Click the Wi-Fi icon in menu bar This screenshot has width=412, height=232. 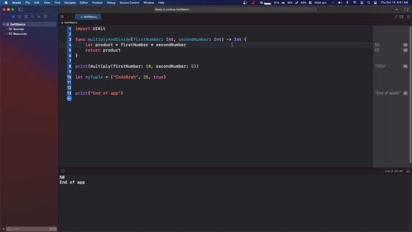355,3
